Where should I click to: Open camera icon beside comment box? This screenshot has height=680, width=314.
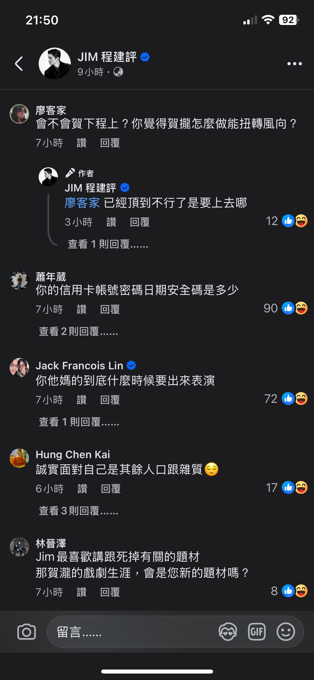27,632
